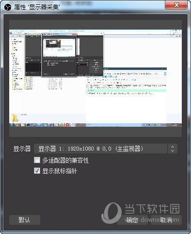Click the 显示鼠标指针 label text
This screenshot has width=191, height=234.
(x=60, y=171)
